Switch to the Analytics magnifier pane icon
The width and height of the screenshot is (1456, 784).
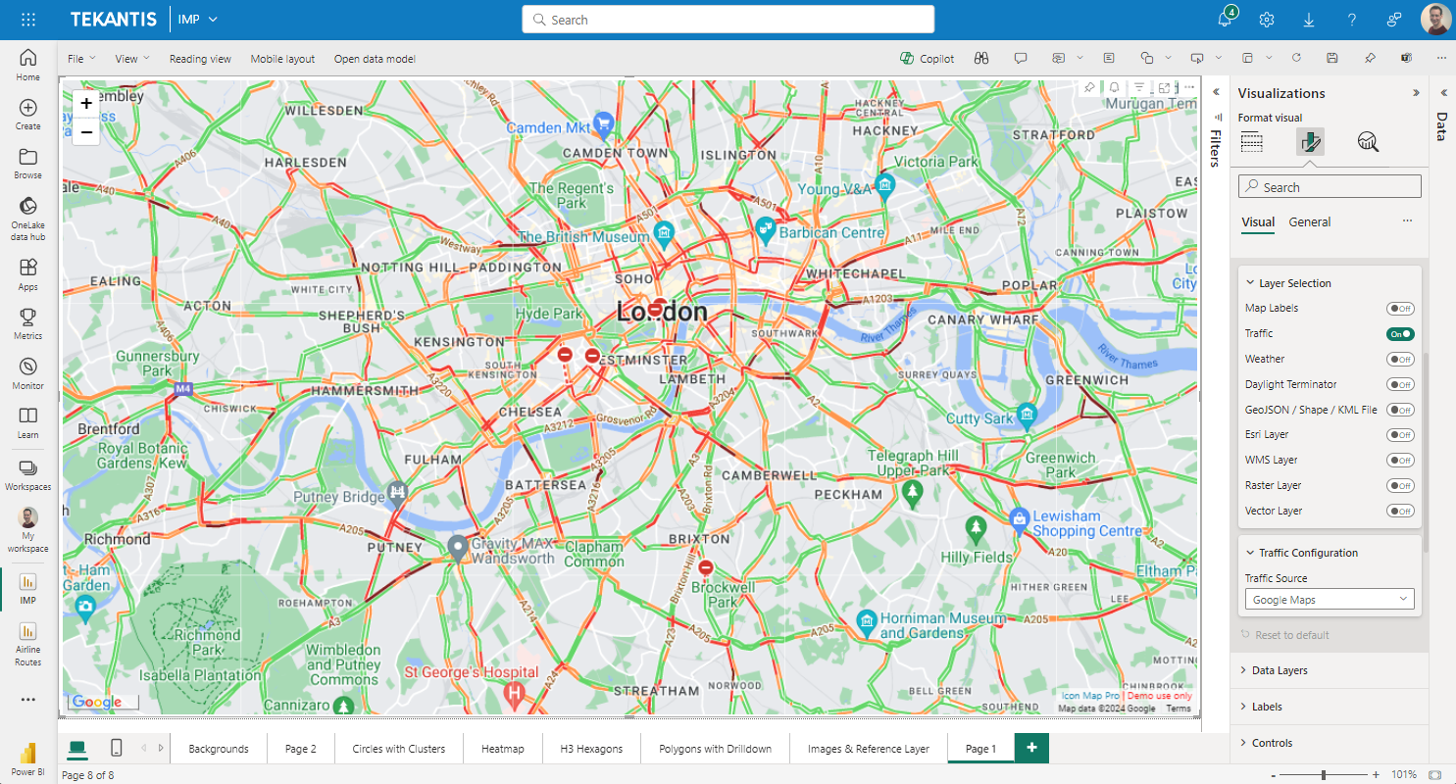point(1368,141)
